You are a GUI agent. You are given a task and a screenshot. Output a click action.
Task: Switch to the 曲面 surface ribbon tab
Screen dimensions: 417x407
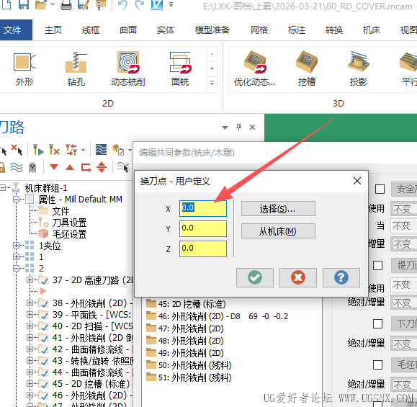(x=128, y=30)
